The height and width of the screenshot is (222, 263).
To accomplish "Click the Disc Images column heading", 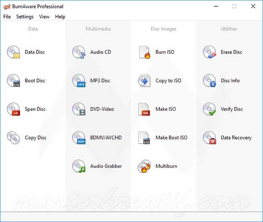I will pyautogui.click(x=164, y=29).
